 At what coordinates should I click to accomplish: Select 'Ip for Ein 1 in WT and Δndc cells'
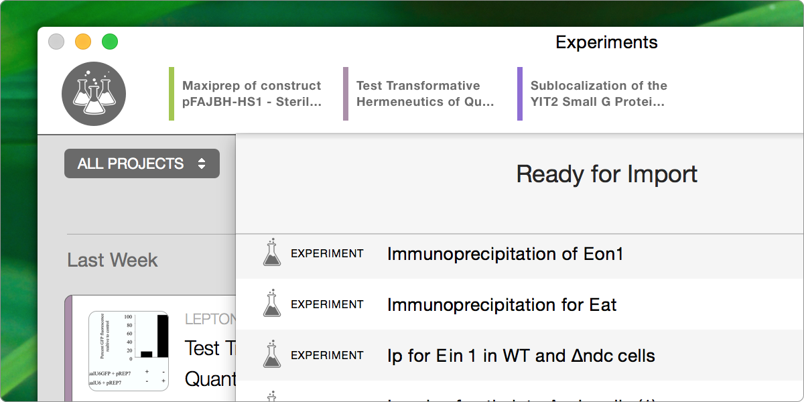click(x=520, y=355)
